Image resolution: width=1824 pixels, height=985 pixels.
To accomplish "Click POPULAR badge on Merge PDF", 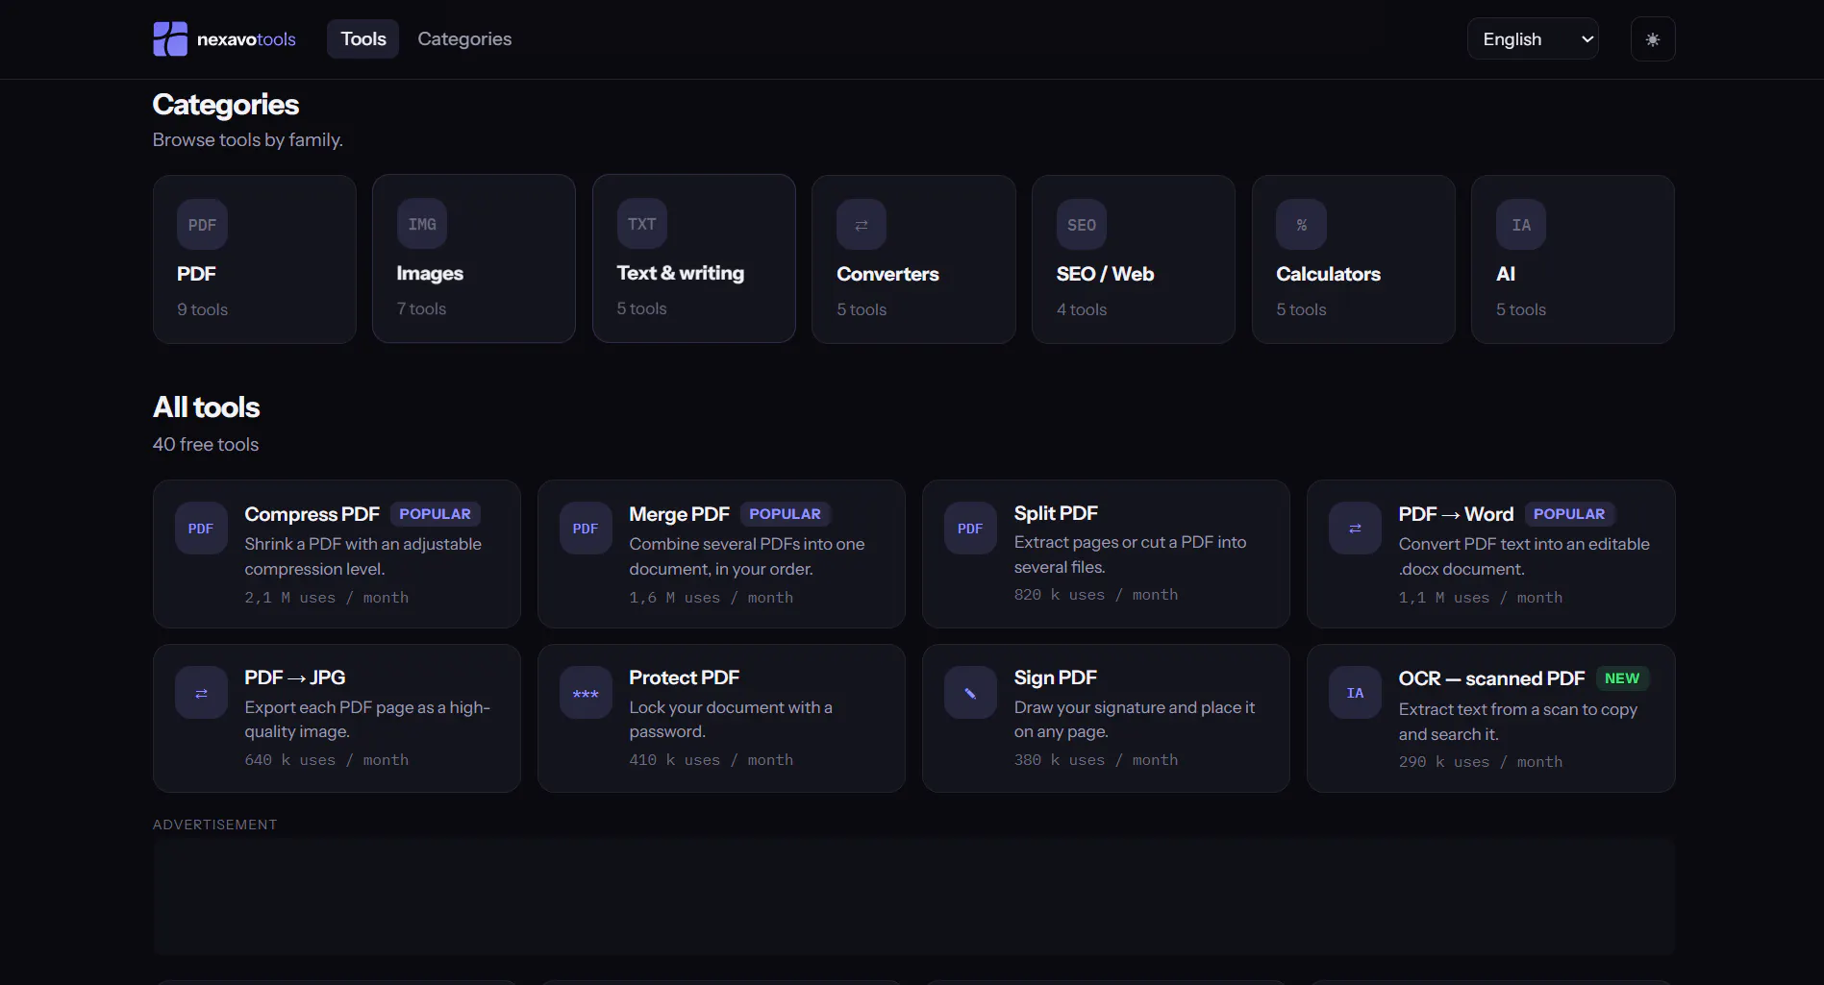I will point(785,514).
